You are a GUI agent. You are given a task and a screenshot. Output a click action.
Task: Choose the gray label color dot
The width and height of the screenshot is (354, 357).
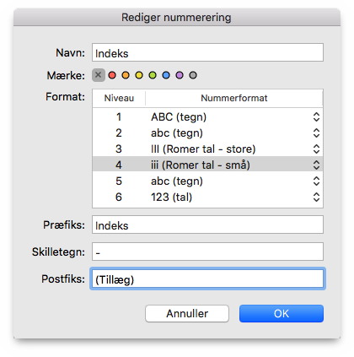pyautogui.click(x=193, y=75)
